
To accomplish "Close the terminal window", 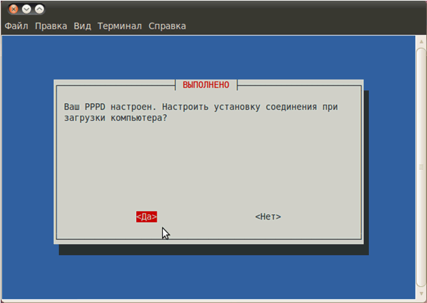I will pos(13,10).
